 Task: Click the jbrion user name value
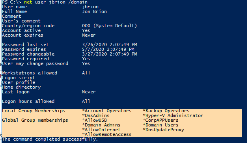(x=90, y=7)
